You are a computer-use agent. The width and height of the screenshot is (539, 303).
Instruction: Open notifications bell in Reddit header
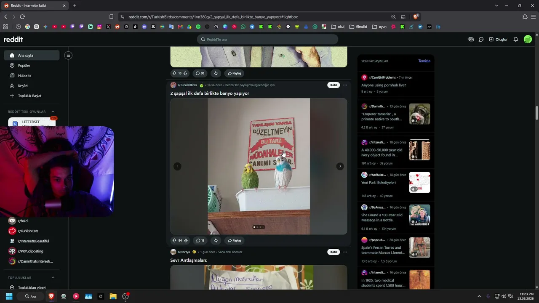515,39
